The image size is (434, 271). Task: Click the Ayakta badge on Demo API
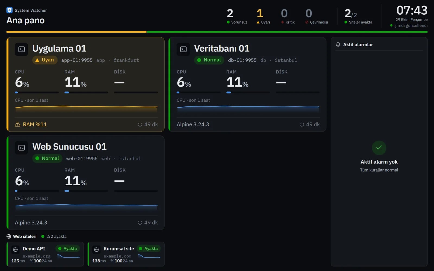pos(68,249)
